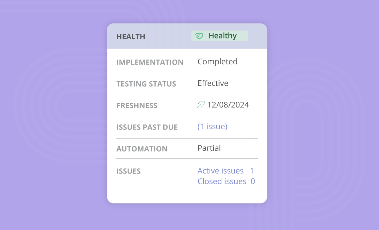Click the ISSUES PAST DUE row label
This screenshot has width=379, height=230.
[147, 127]
